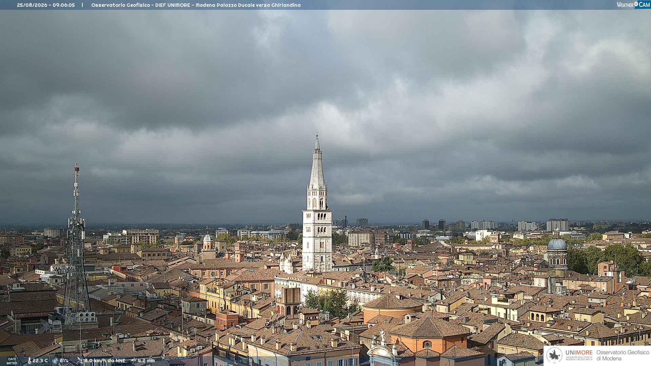The width and height of the screenshot is (651, 366).
Task: Click the thermometer temperature icon
Action: [29, 361]
